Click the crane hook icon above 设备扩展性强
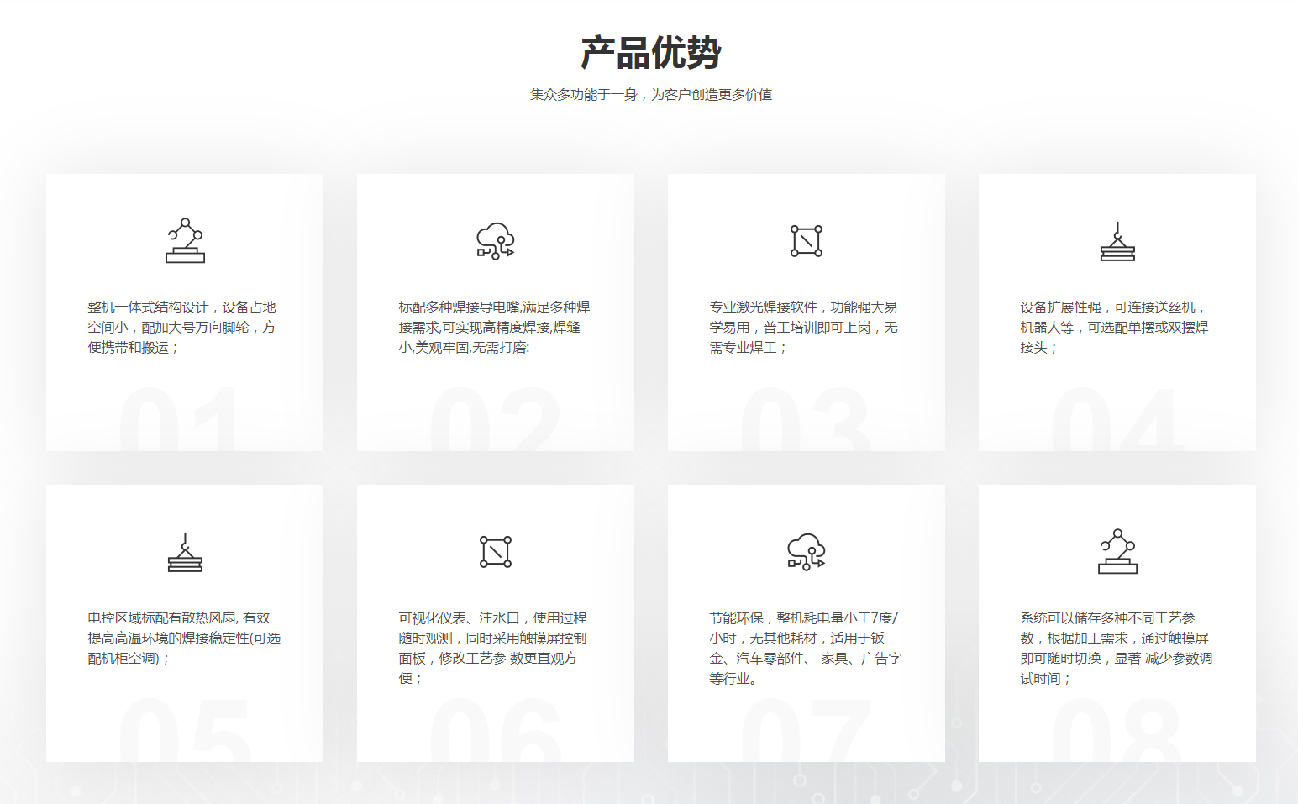The width and height of the screenshot is (1298, 804). (1117, 241)
